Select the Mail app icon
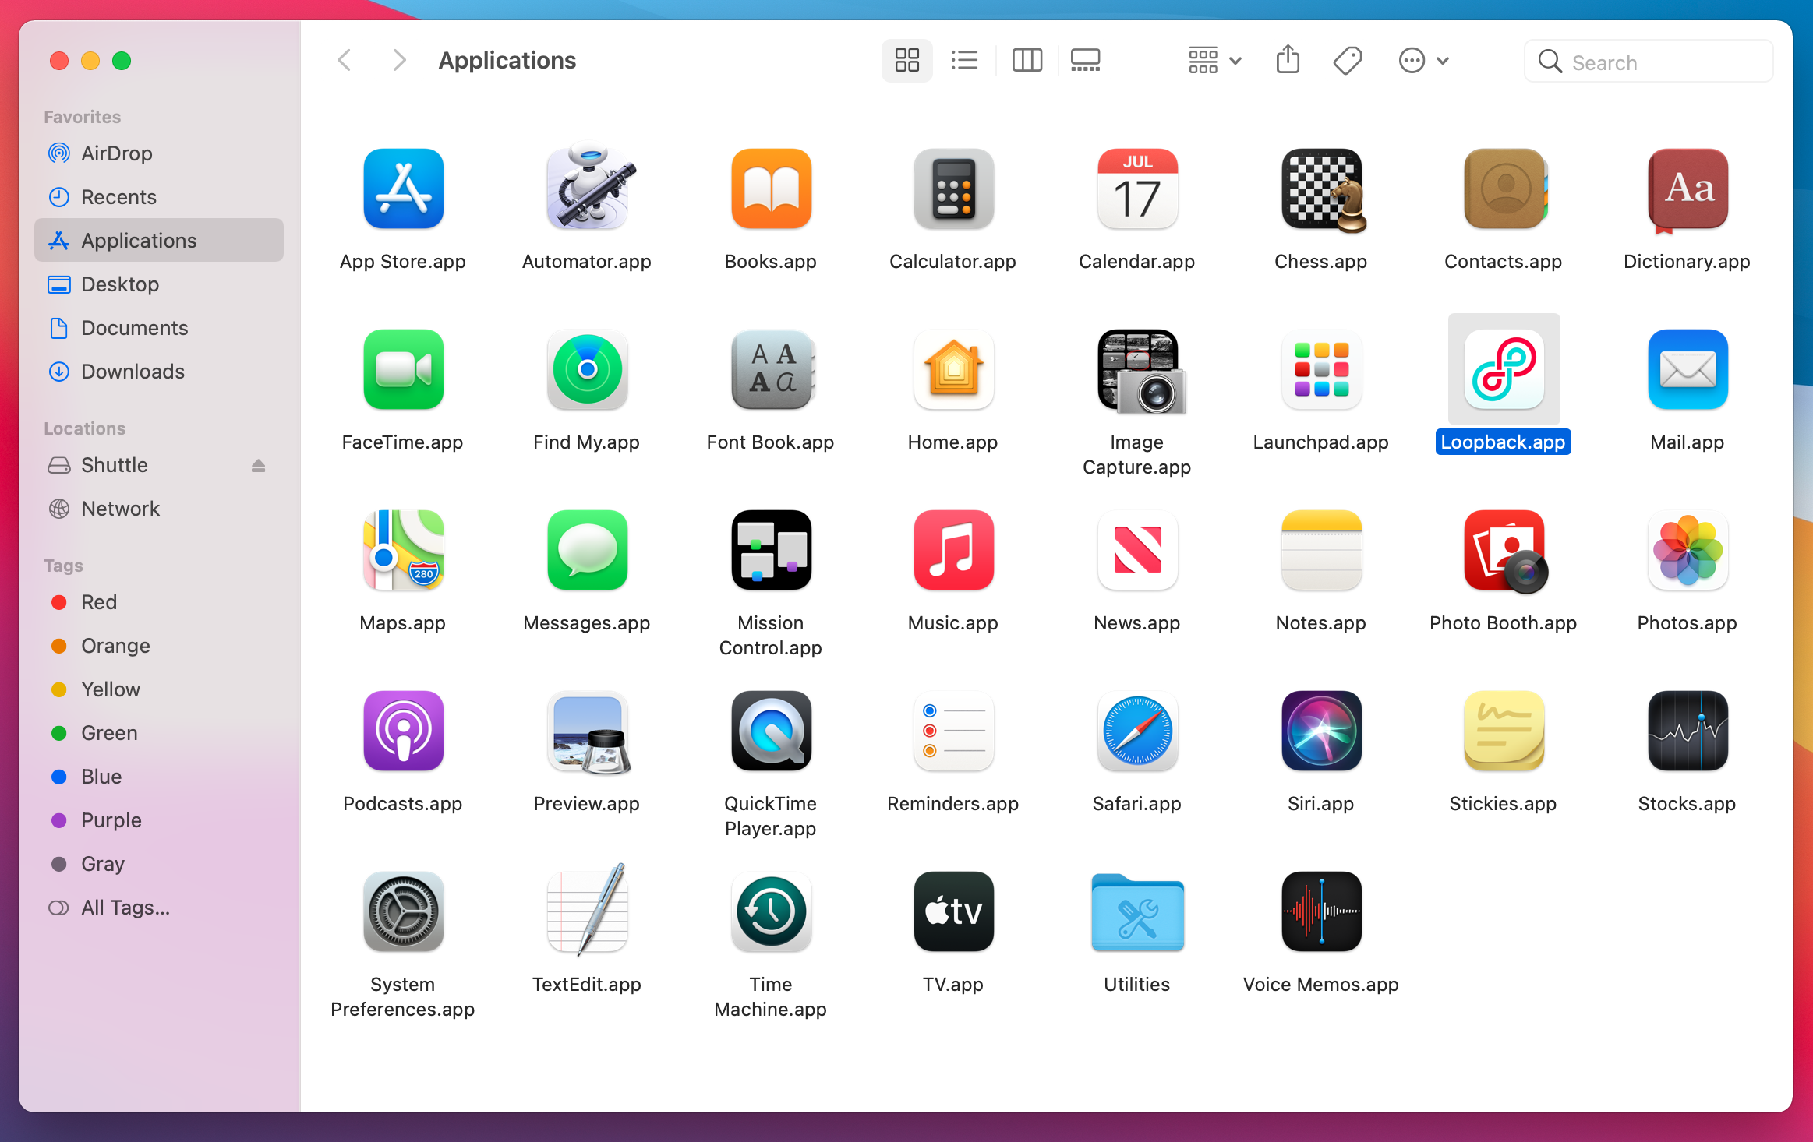 (x=1688, y=369)
